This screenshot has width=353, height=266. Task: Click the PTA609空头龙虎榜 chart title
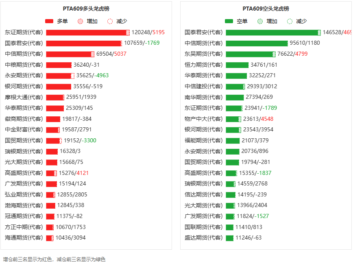[266, 9]
